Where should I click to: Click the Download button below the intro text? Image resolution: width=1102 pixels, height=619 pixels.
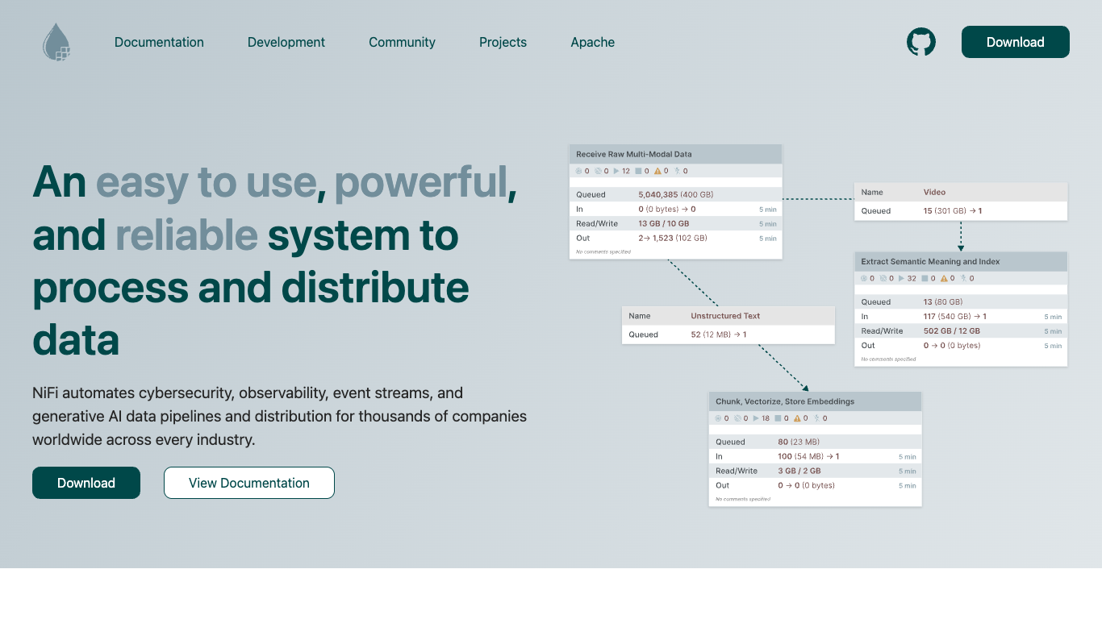(86, 483)
